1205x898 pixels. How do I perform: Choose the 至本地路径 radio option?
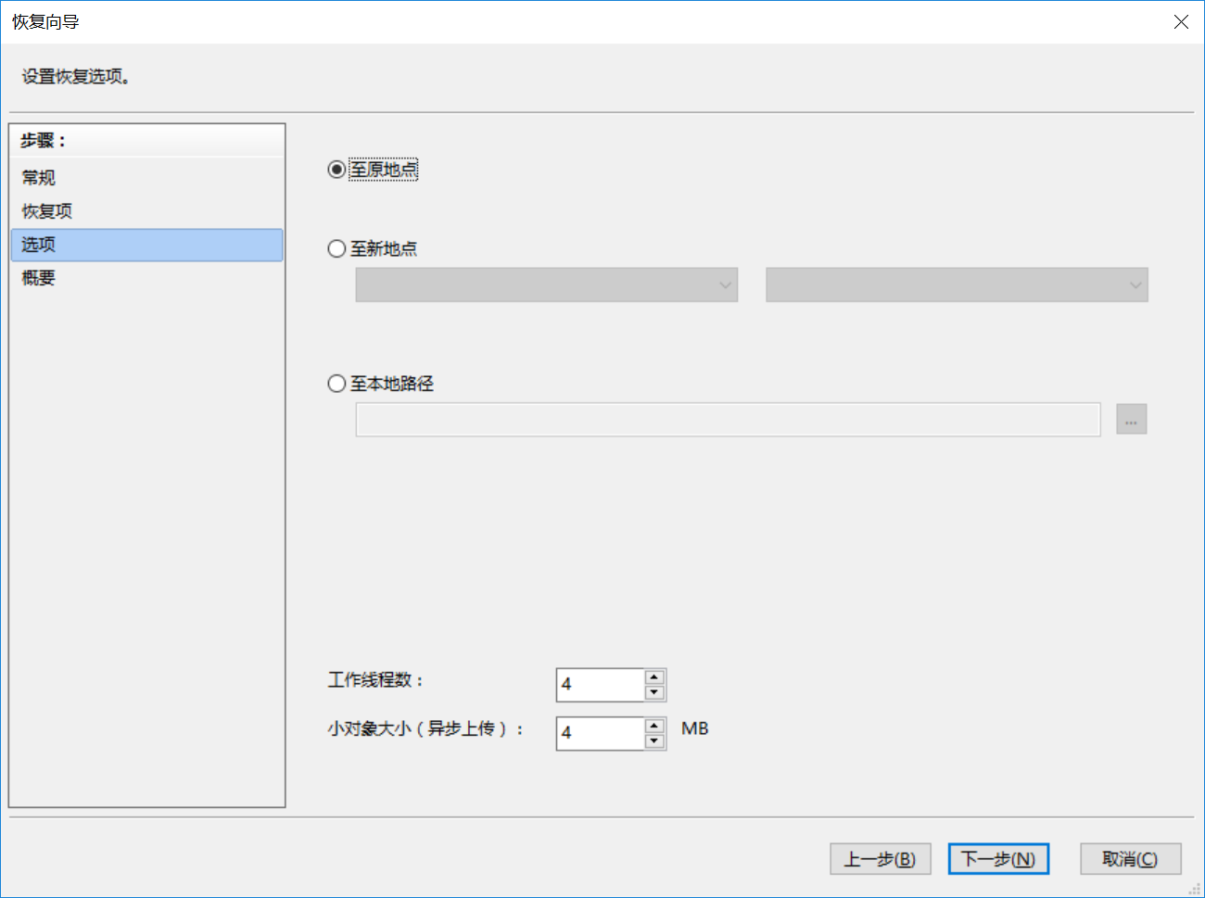pos(336,384)
